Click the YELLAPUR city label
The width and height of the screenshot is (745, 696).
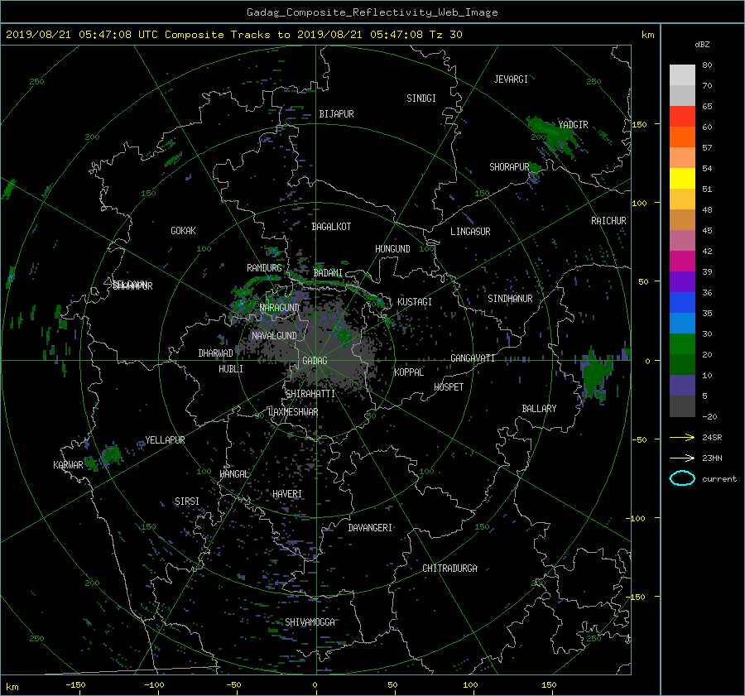pos(165,440)
